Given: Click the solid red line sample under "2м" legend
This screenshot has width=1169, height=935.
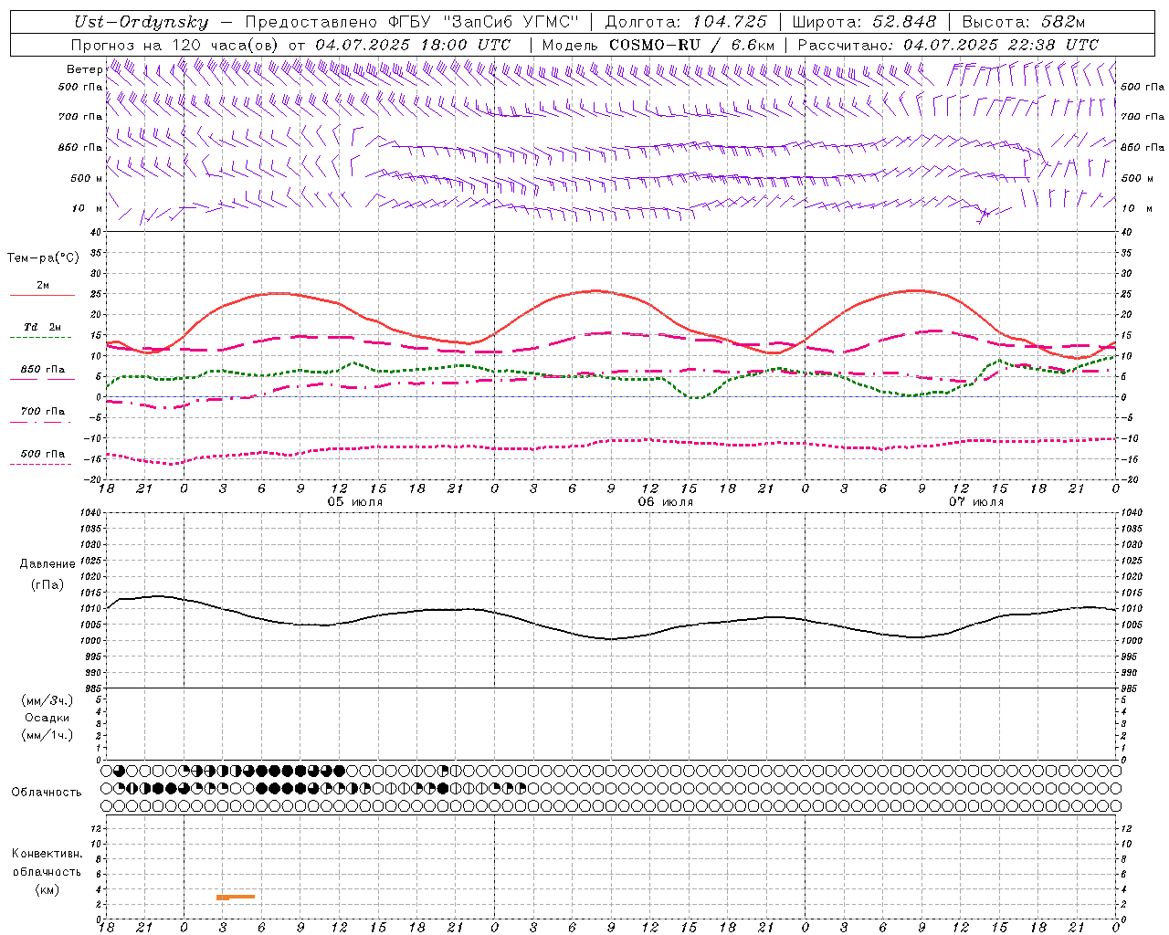Looking at the screenshot, I should [42, 295].
